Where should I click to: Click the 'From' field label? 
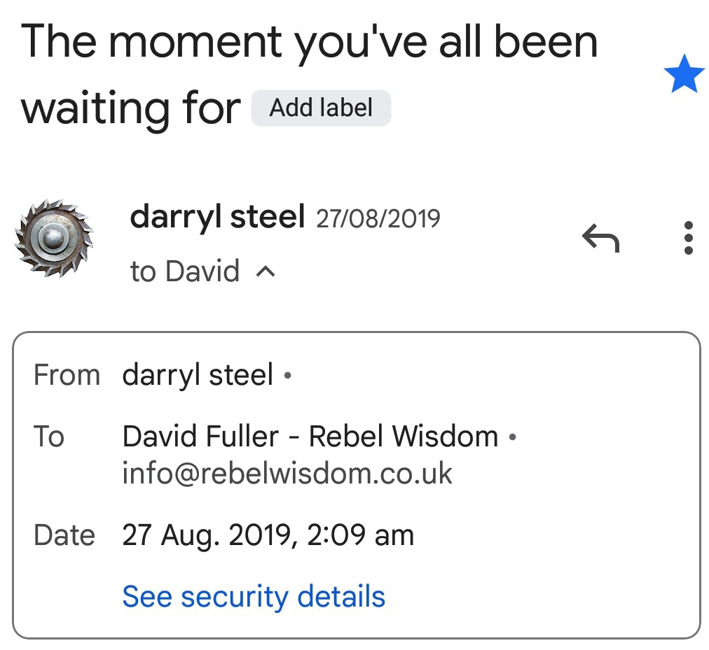pyautogui.click(x=67, y=376)
